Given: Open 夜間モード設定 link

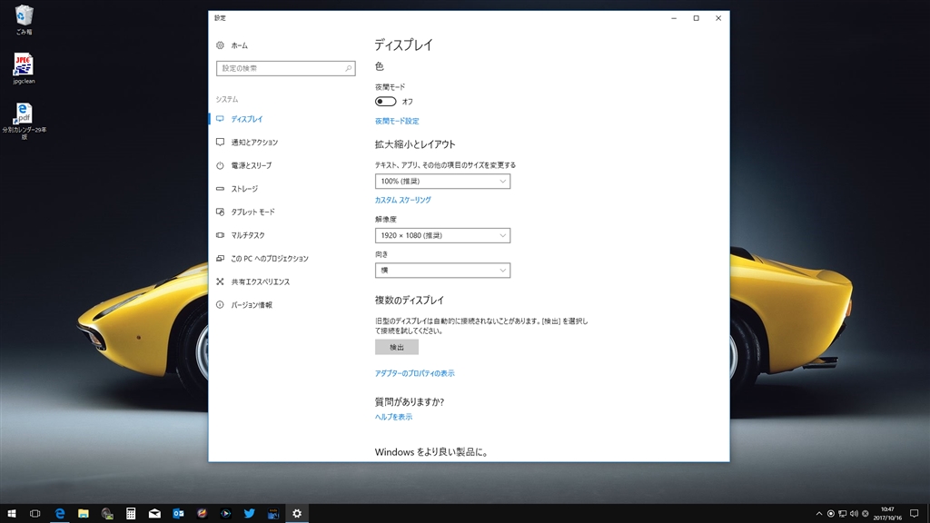Looking at the screenshot, I should tap(397, 121).
